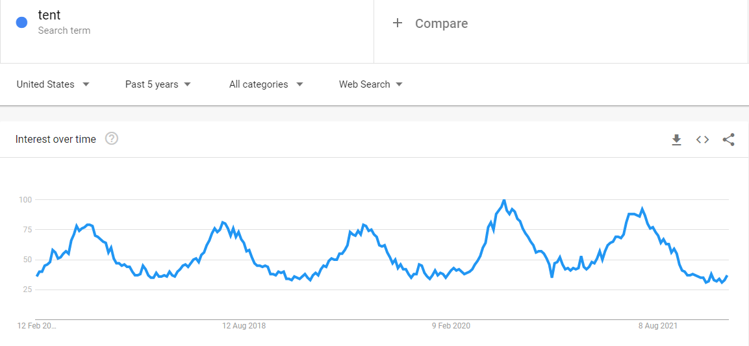This screenshot has width=749, height=346.
Task: Click the plus icon to compare
Action: coord(398,23)
